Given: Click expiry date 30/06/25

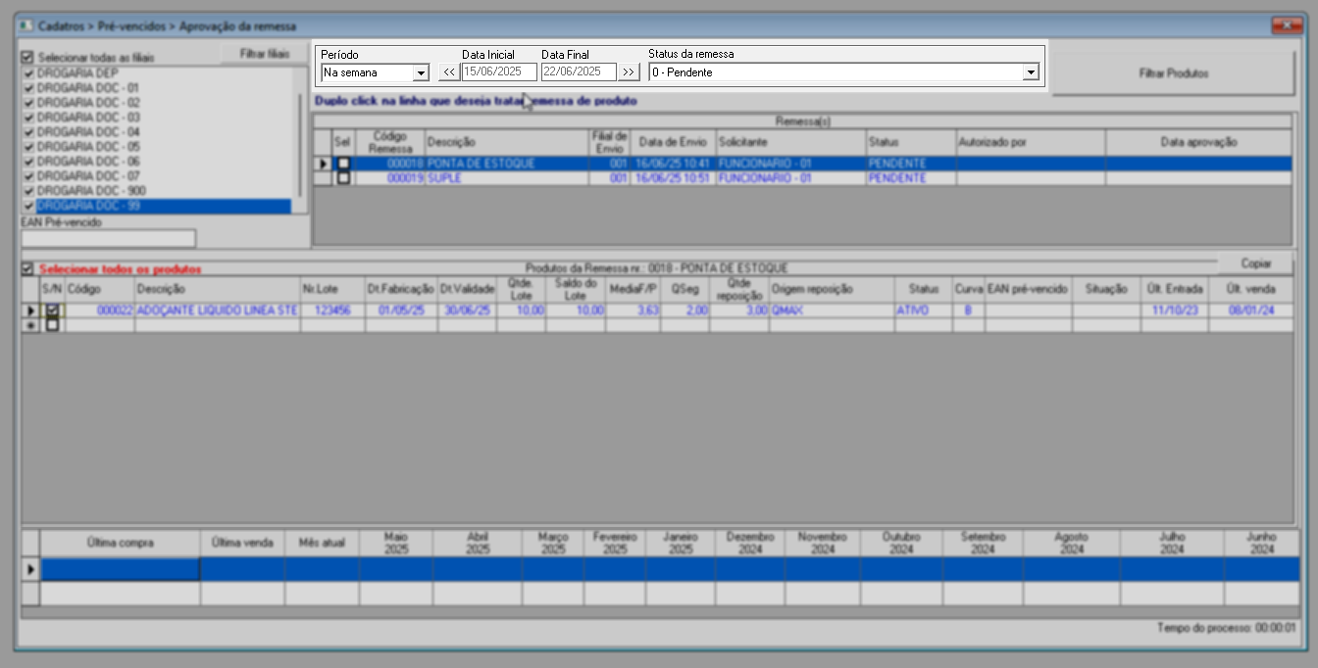Looking at the screenshot, I should (467, 310).
